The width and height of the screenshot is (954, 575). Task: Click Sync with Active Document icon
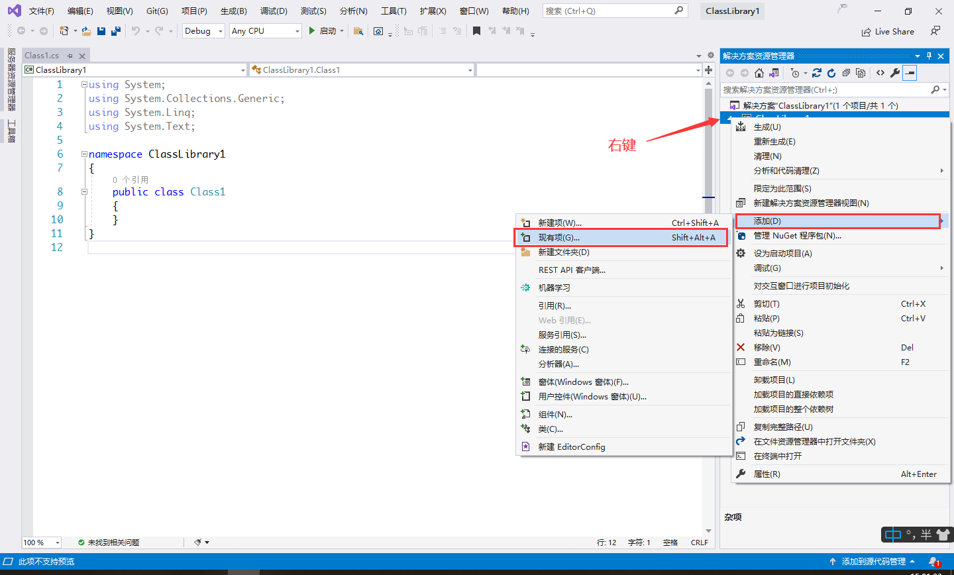click(817, 73)
